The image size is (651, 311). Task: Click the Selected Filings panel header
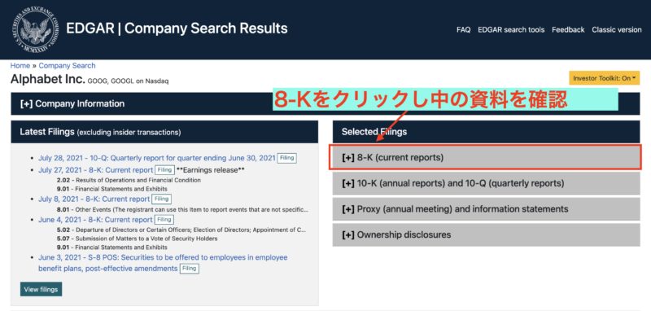point(486,132)
